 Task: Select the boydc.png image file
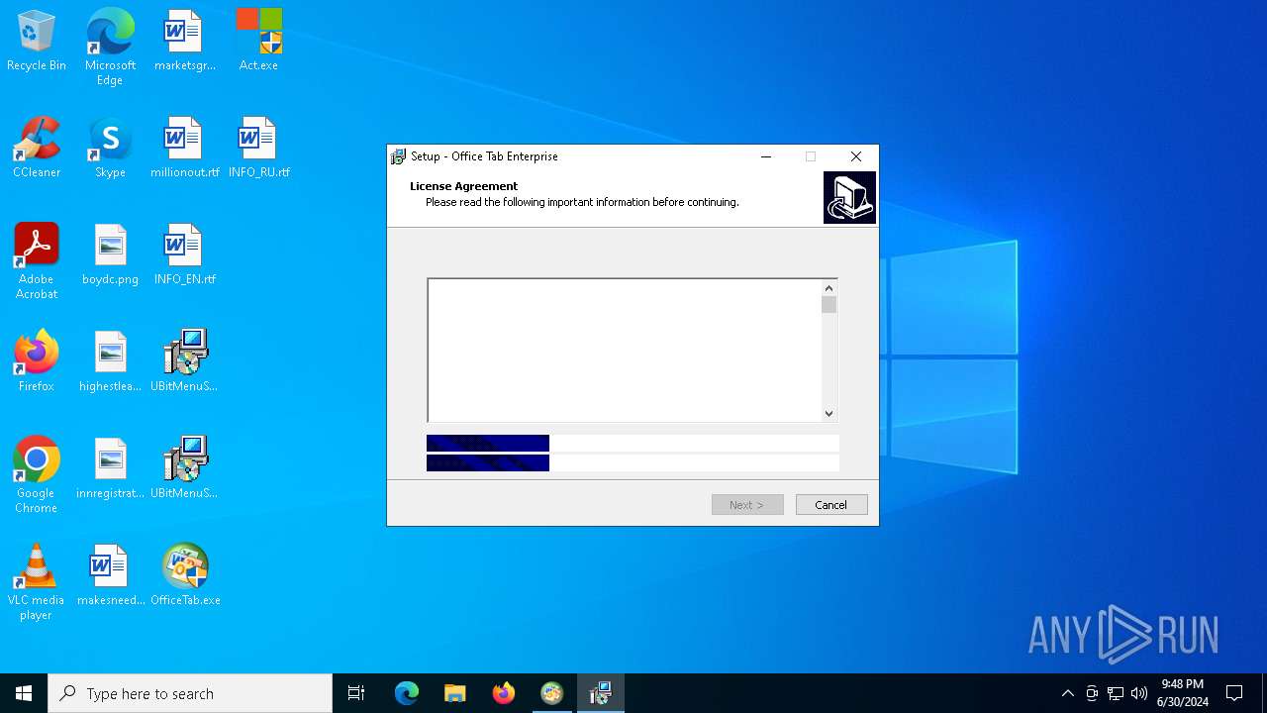tap(110, 255)
